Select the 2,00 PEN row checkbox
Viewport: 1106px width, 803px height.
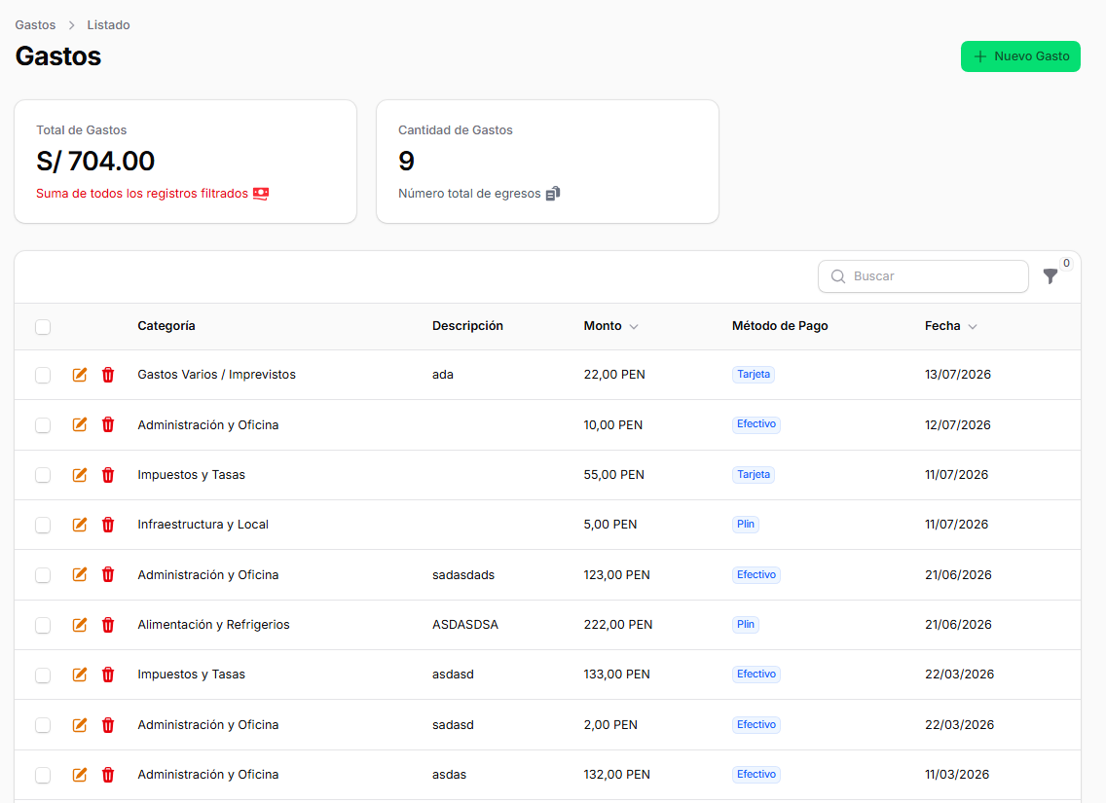[43, 725]
